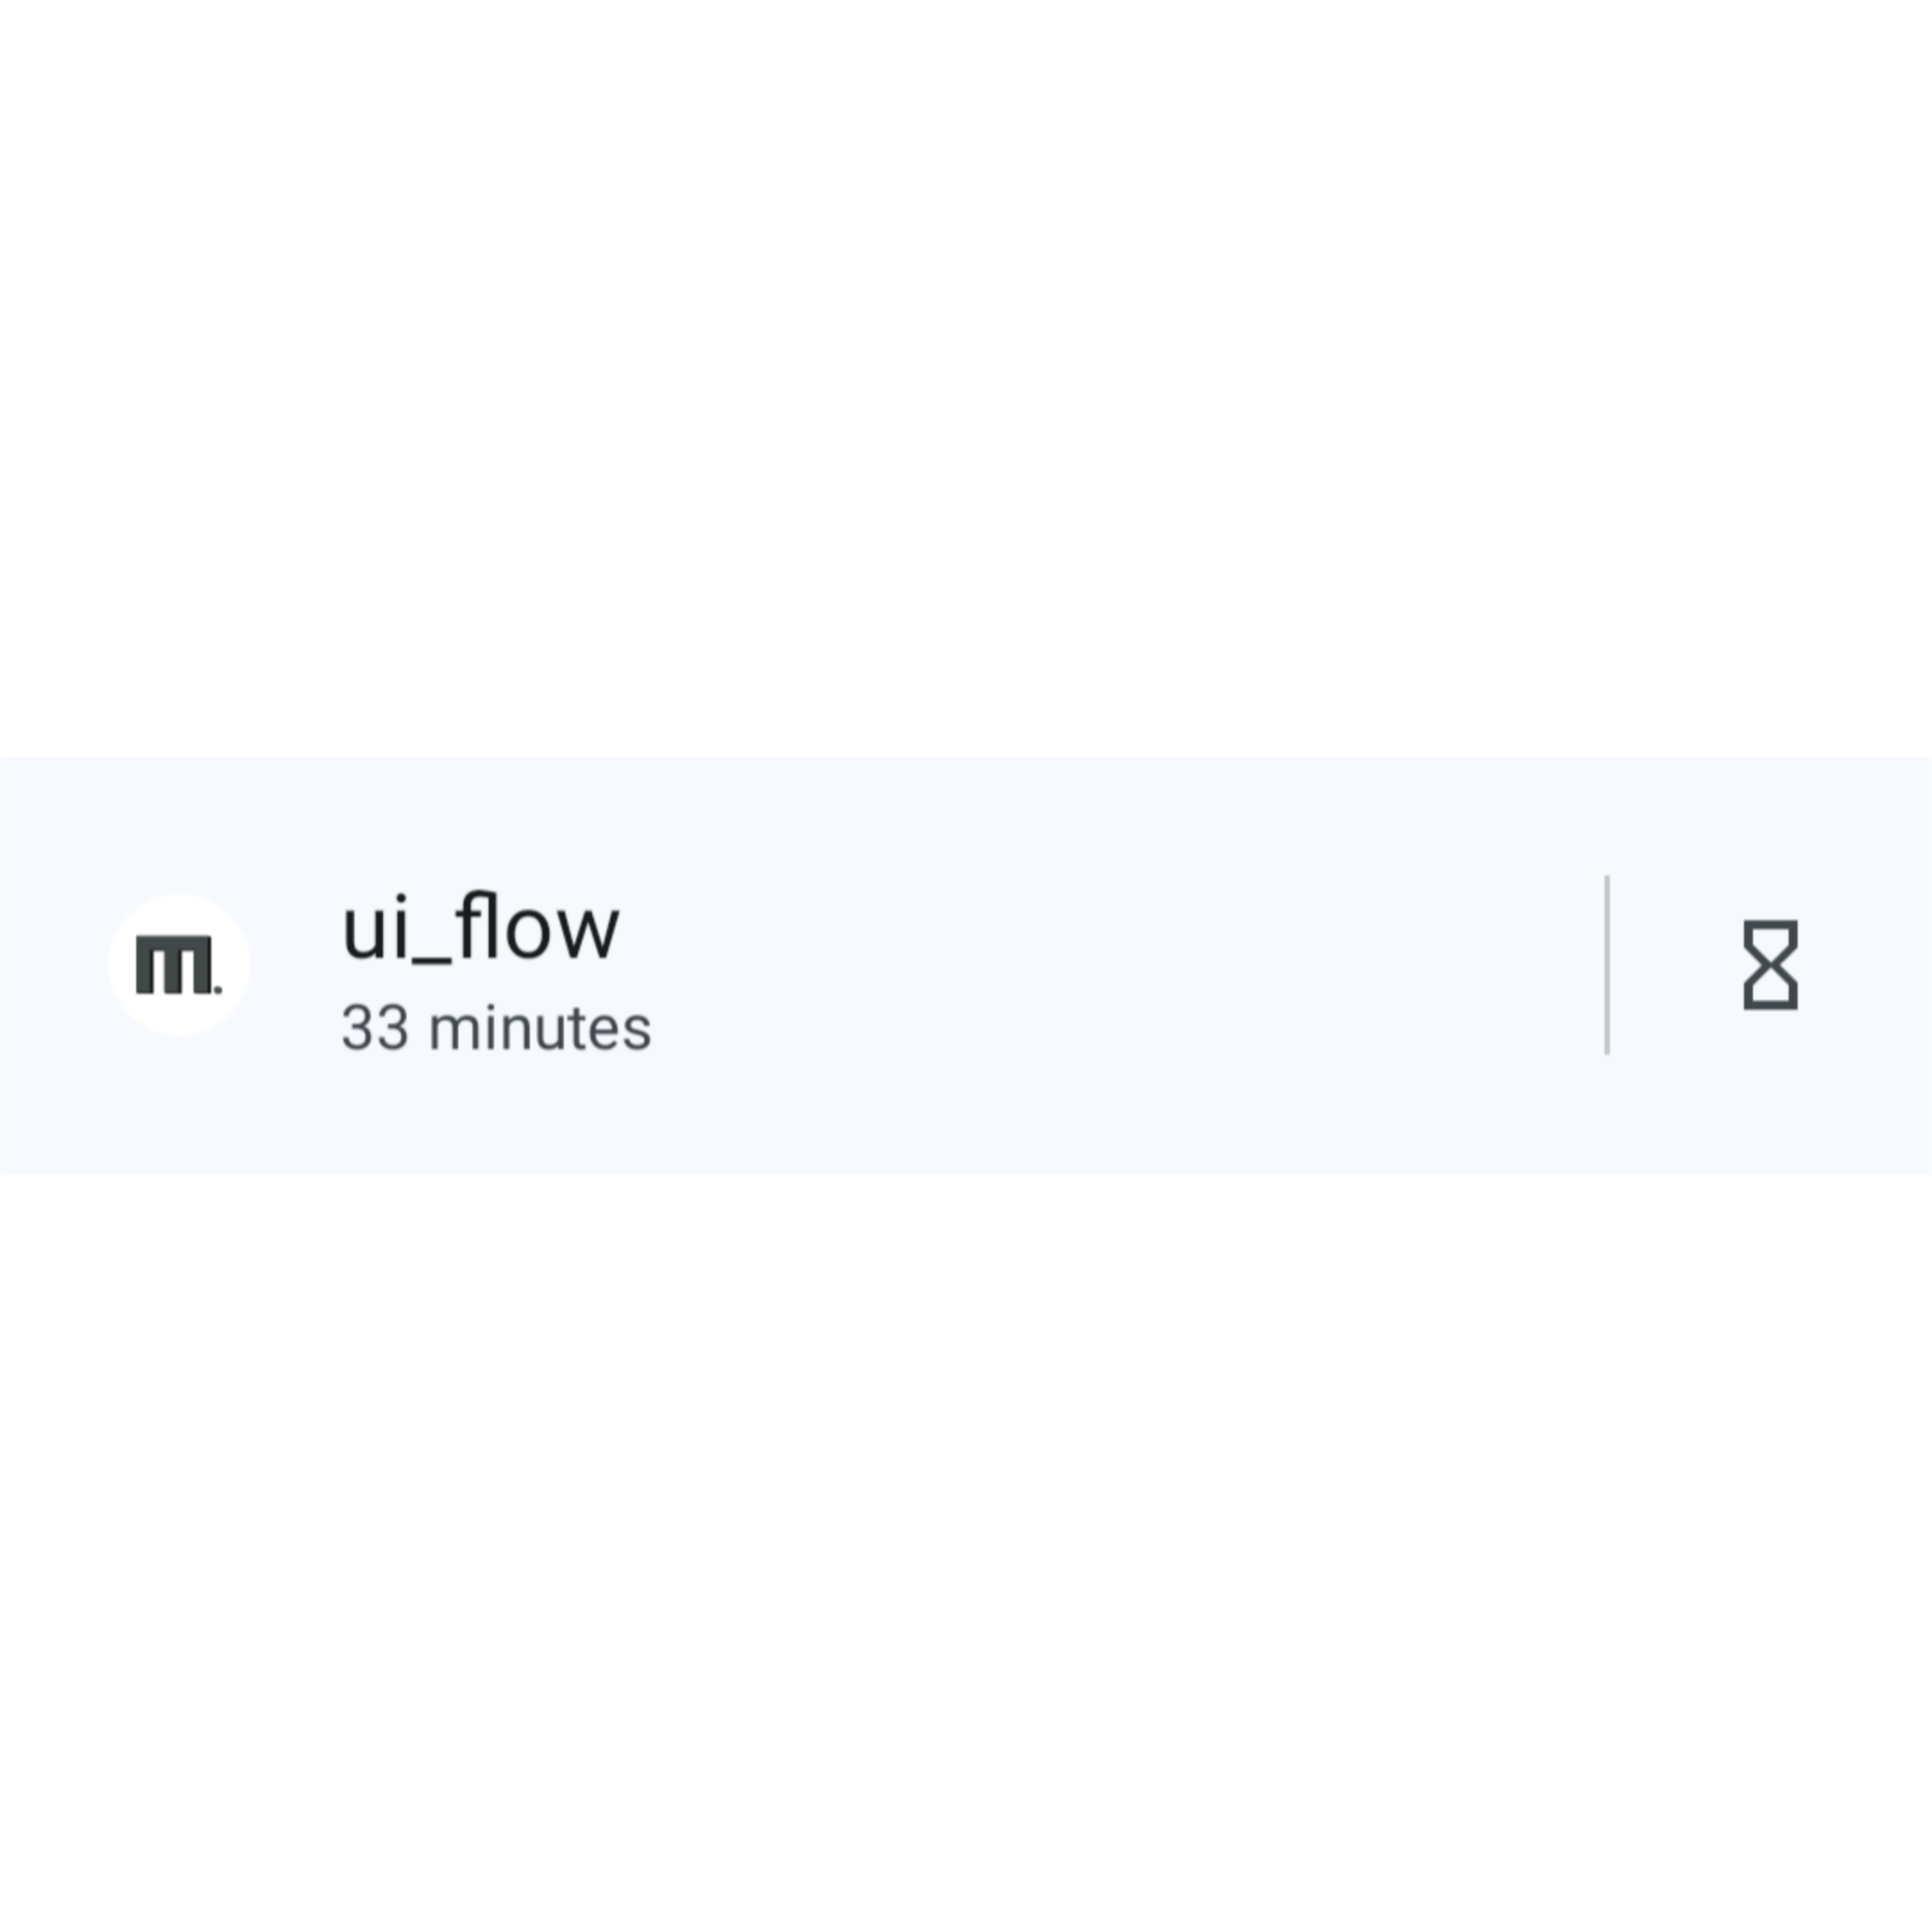
Task: Select the round 'm.' app avatar
Action: tap(178, 965)
